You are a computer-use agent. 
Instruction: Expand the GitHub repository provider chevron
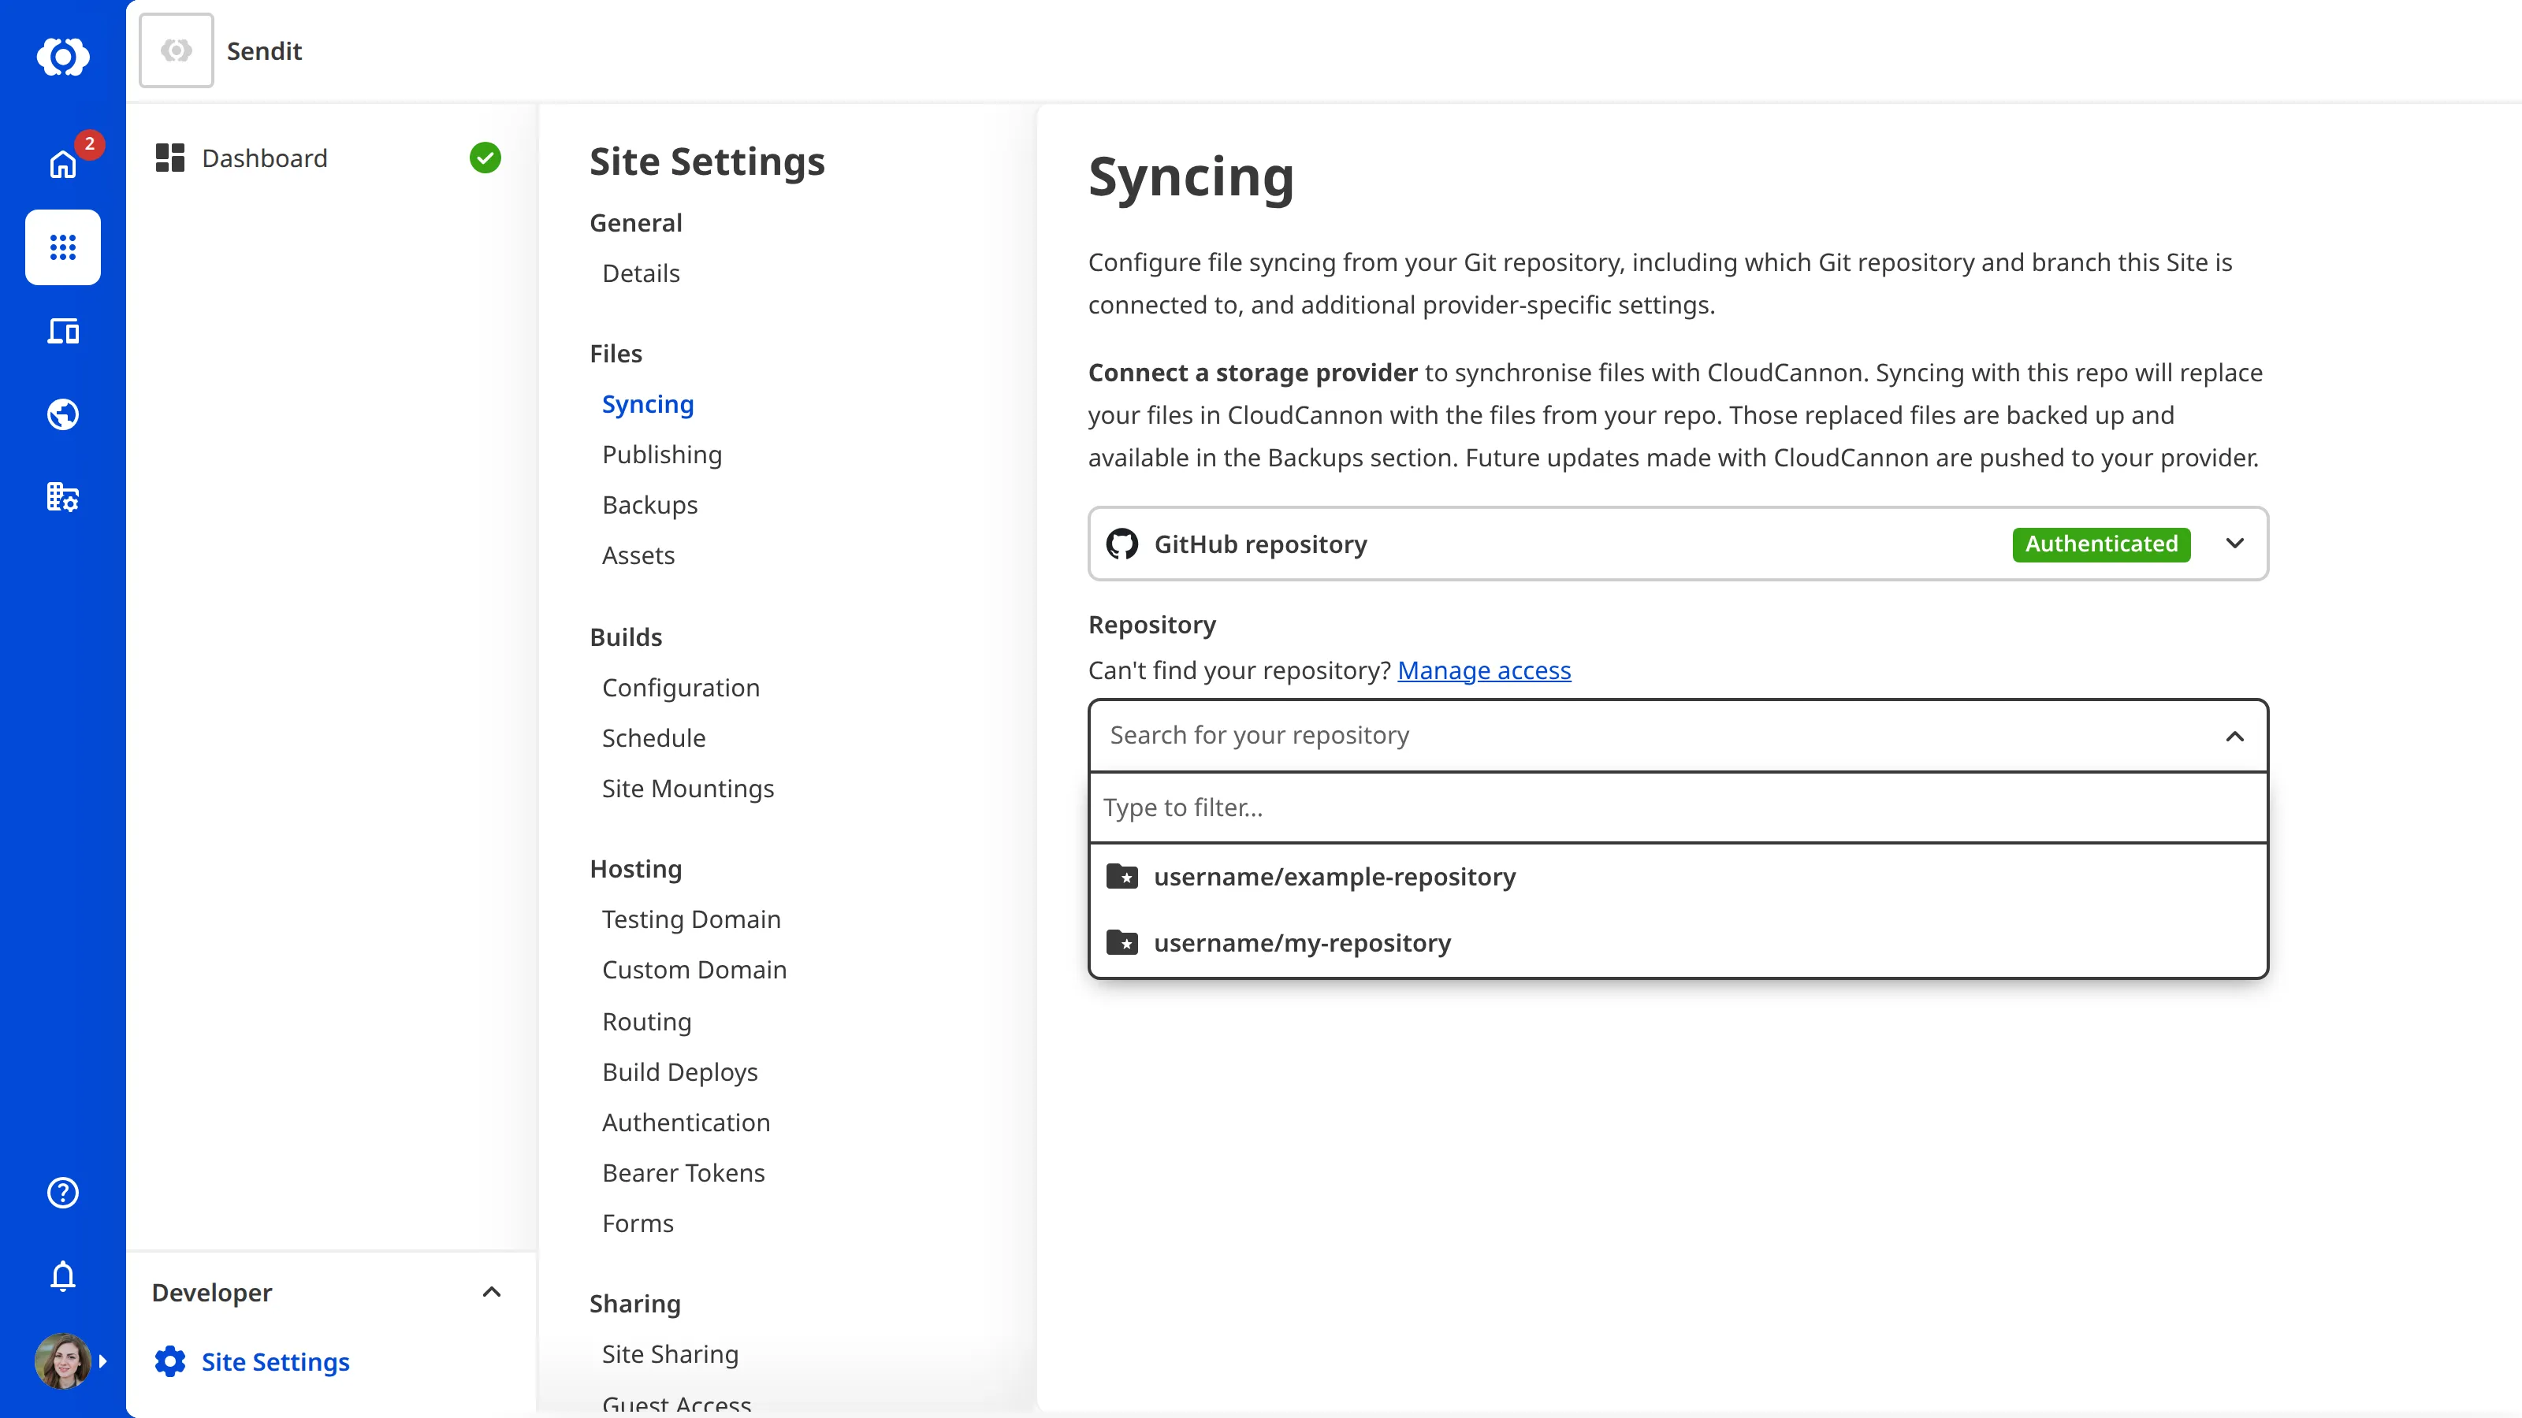coord(2234,543)
